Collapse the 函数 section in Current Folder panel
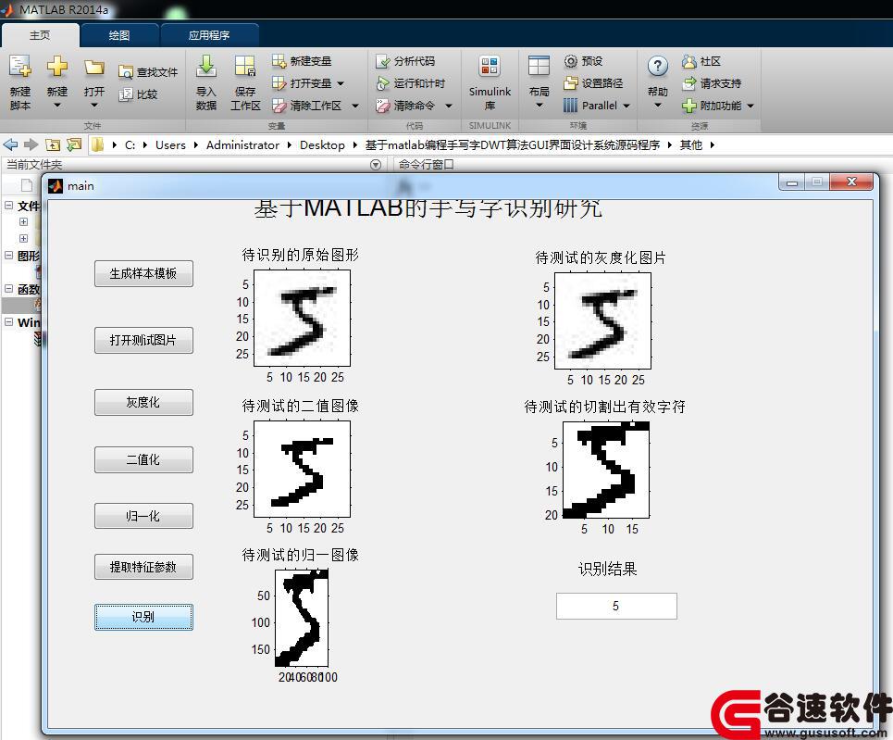This screenshot has height=740, width=893. [9, 288]
